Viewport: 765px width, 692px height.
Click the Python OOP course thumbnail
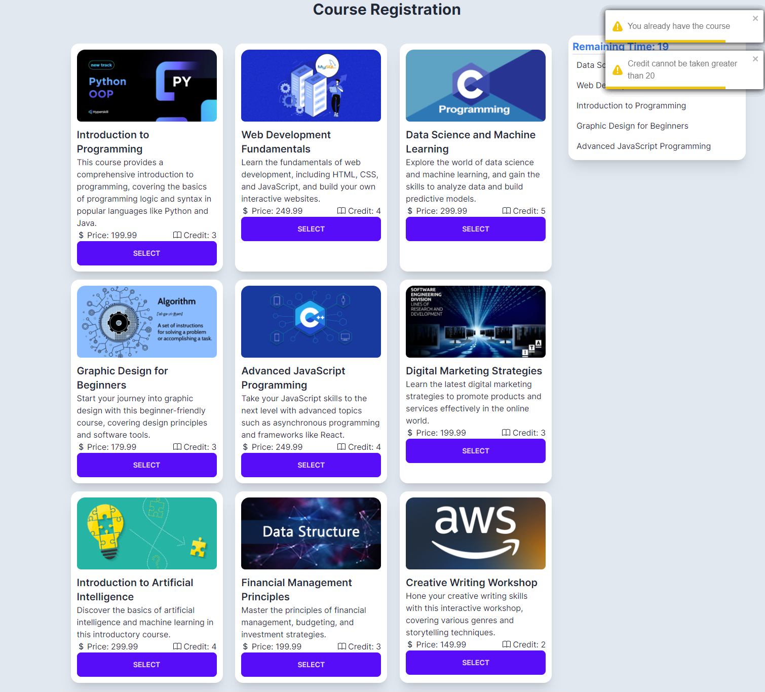[x=146, y=86]
